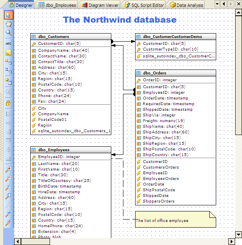This screenshot has width=242, height=245.
Task: Close the current tab with X
Action: point(238,4)
